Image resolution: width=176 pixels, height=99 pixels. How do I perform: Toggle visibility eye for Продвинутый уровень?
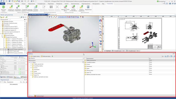[25, 37]
